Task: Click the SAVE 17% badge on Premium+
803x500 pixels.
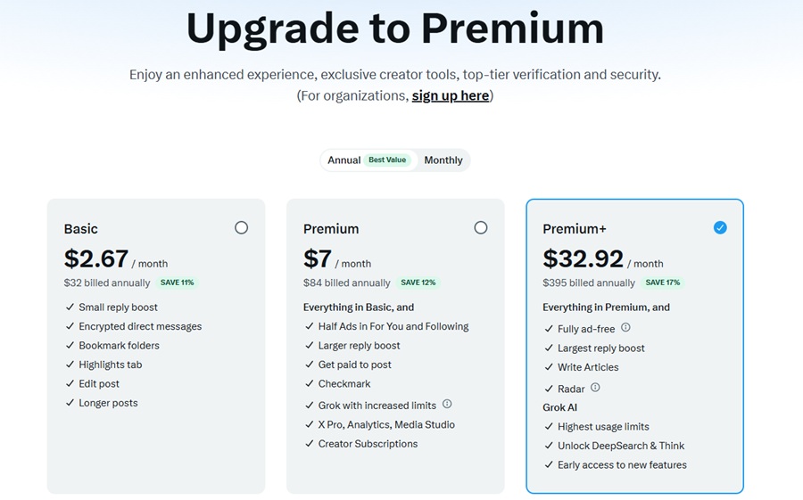Action: pyautogui.click(x=663, y=283)
